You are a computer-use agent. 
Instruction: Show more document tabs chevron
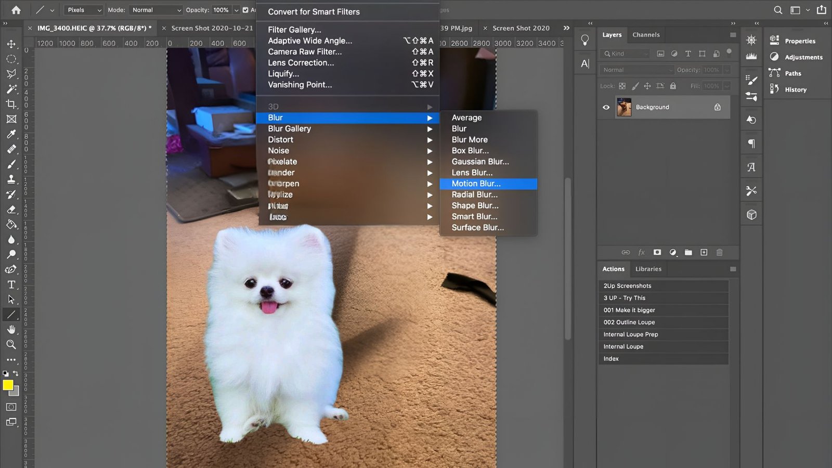[x=566, y=28]
